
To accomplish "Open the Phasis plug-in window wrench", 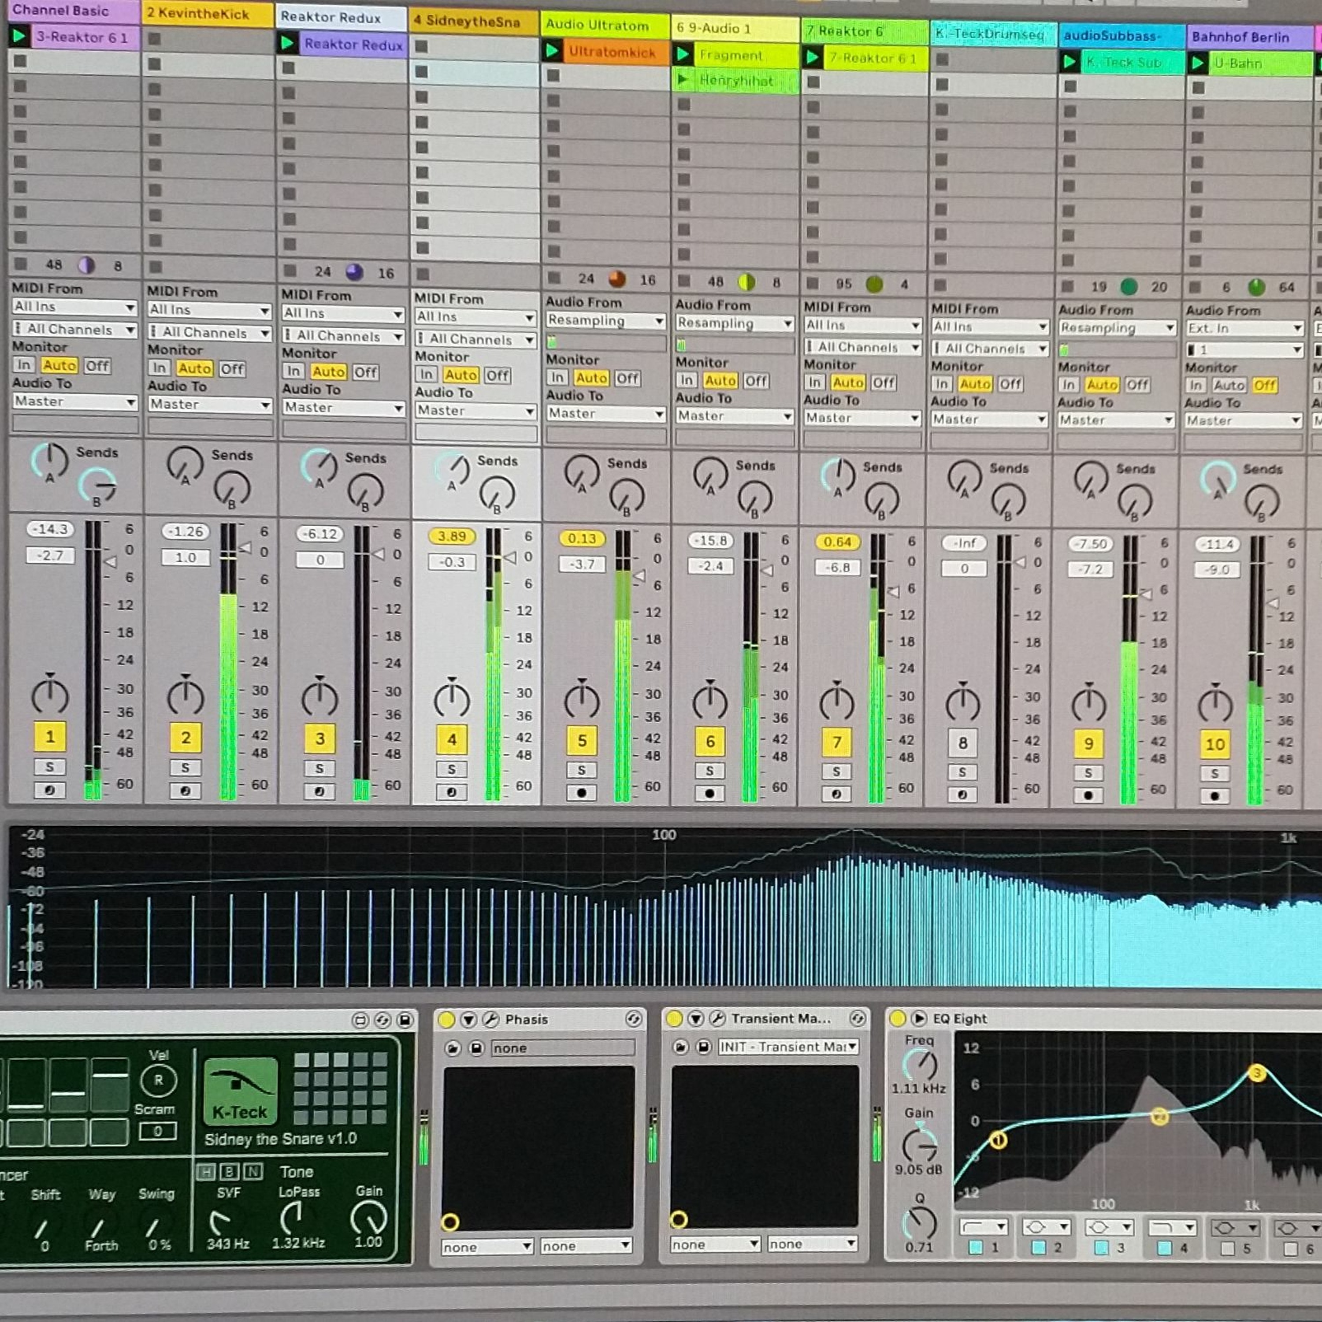I will 490,1020.
